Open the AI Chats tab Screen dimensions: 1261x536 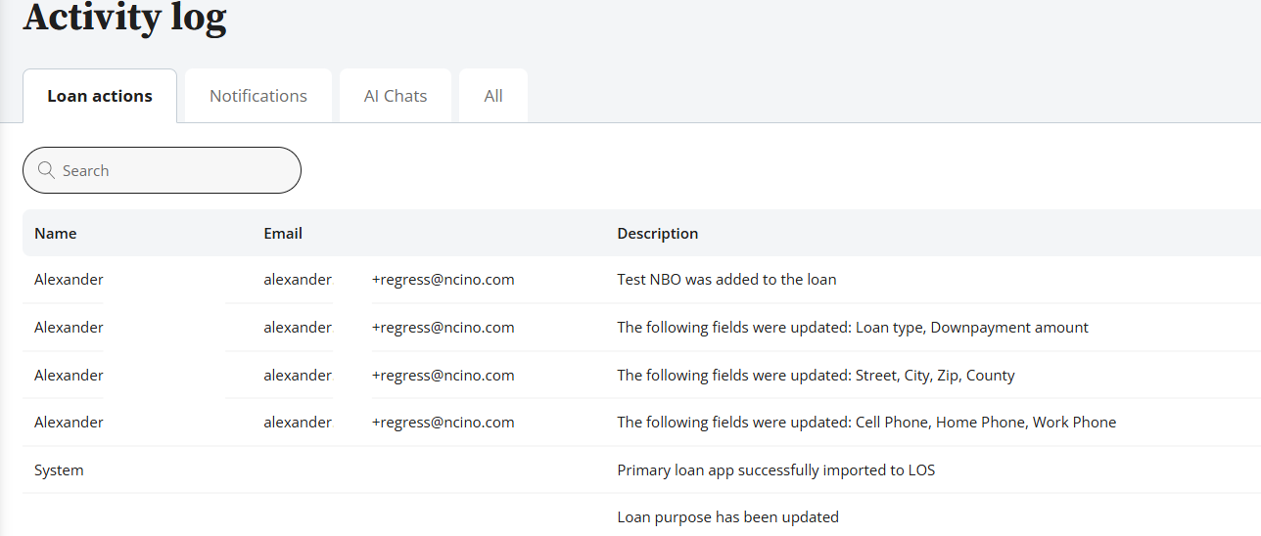coord(396,96)
